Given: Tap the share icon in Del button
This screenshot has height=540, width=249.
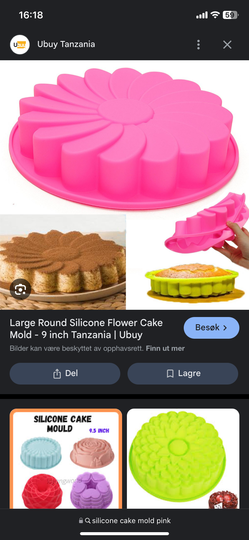Looking at the screenshot, I should click(57, 374).
